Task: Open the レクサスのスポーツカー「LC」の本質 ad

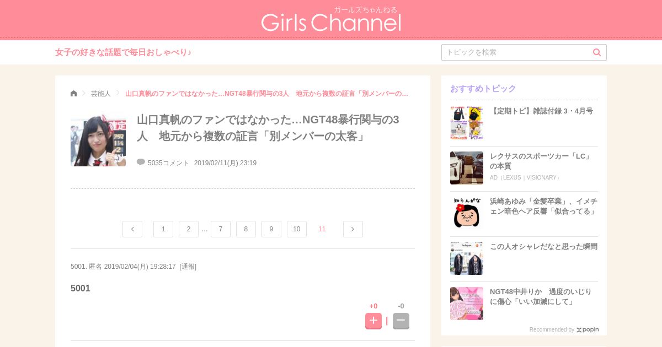Action: (x=541, y=161)
